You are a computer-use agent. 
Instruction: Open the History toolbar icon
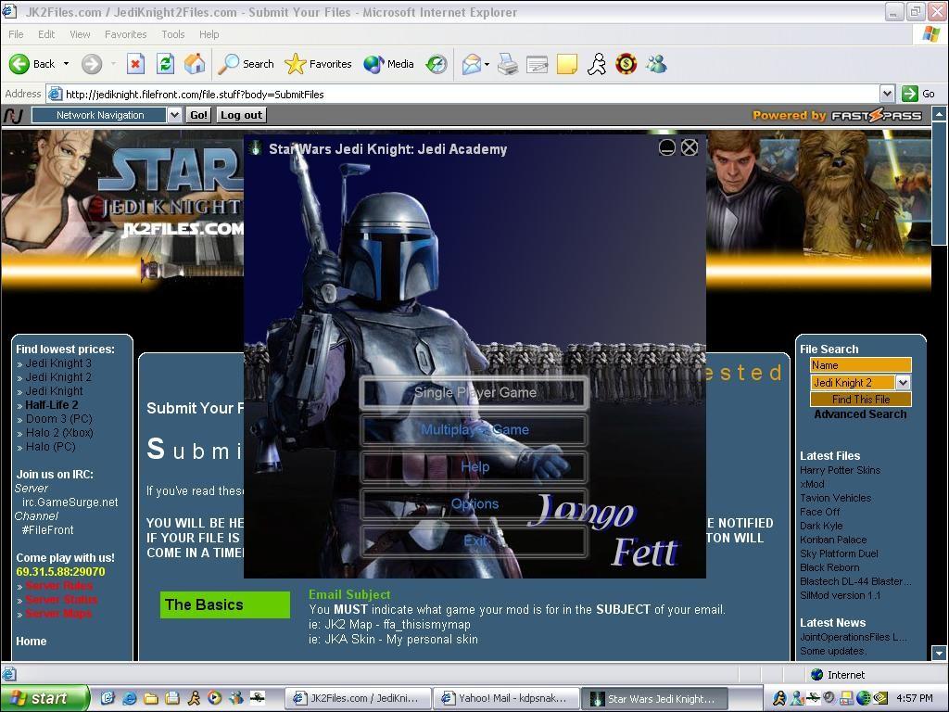click(437, 64)
